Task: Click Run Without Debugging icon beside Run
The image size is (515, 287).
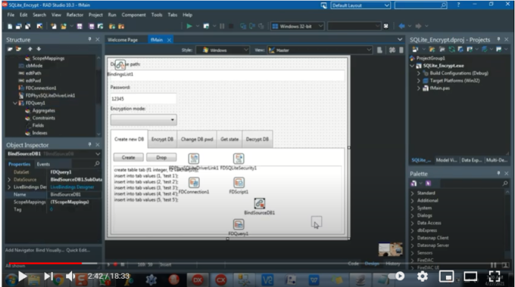Action: pos(206,26)
